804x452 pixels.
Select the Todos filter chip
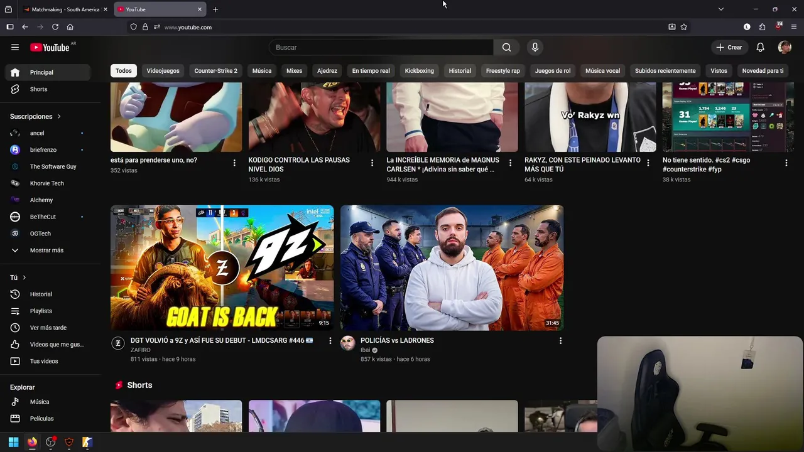click(124, 71)
